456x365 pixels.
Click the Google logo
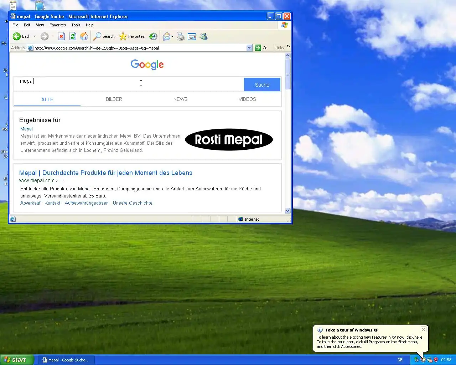147,65
